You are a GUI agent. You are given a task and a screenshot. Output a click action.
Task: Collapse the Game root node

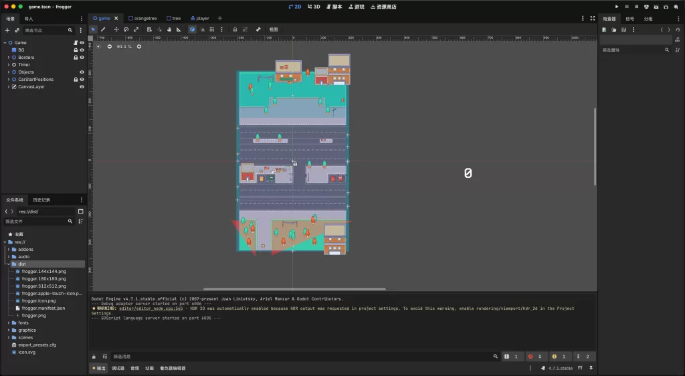[x=5, y=42]
